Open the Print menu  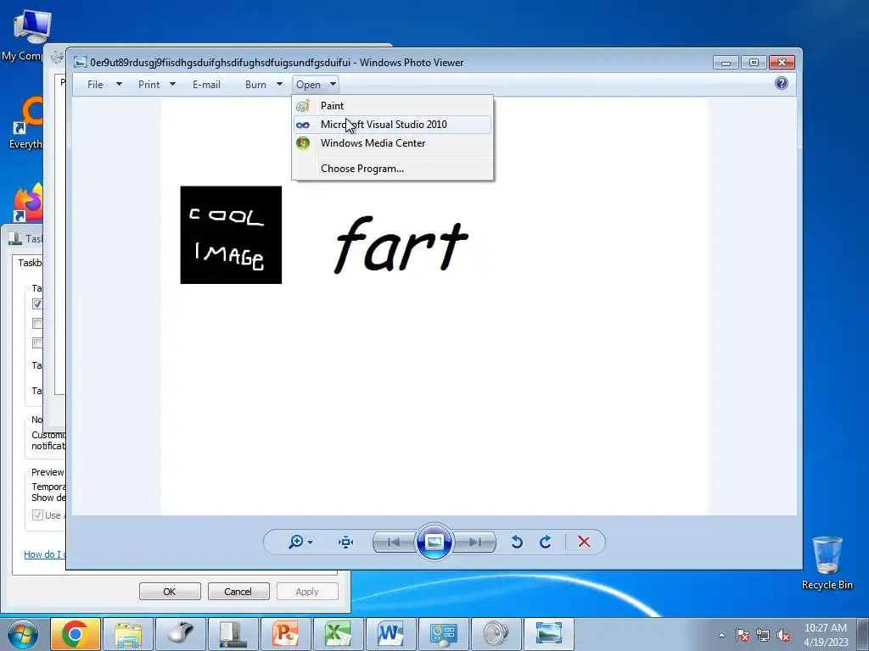point(149,85)
